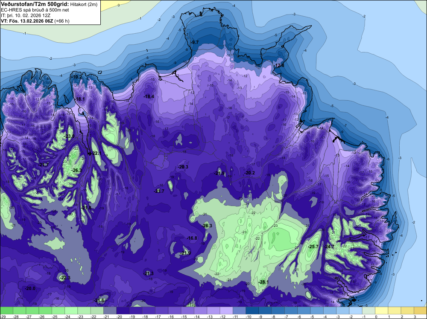Click the -16.8 temperature label
This screenshot has width=427, height=319.
(x=192, y=238)
